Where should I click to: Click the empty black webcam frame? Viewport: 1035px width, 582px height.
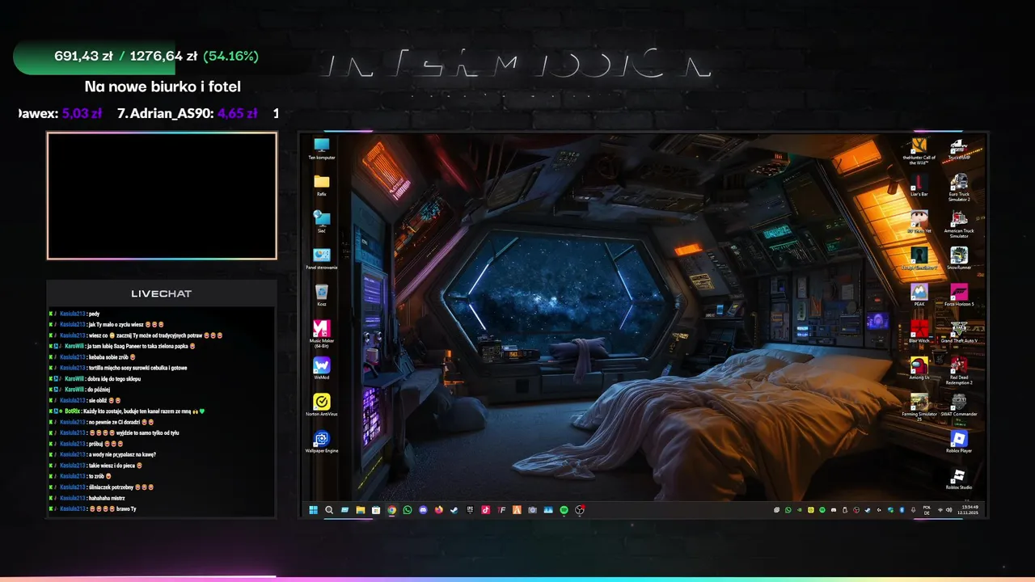(162, 196)
